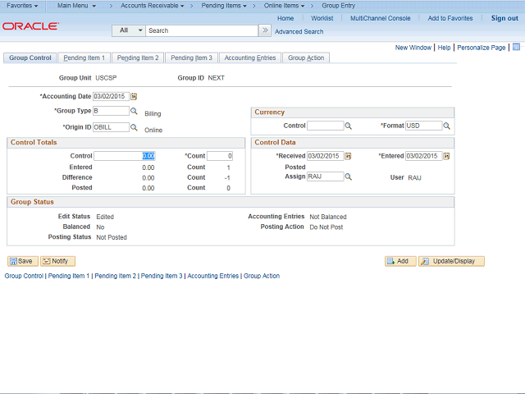Open the Group Action tab

point(306,58)
